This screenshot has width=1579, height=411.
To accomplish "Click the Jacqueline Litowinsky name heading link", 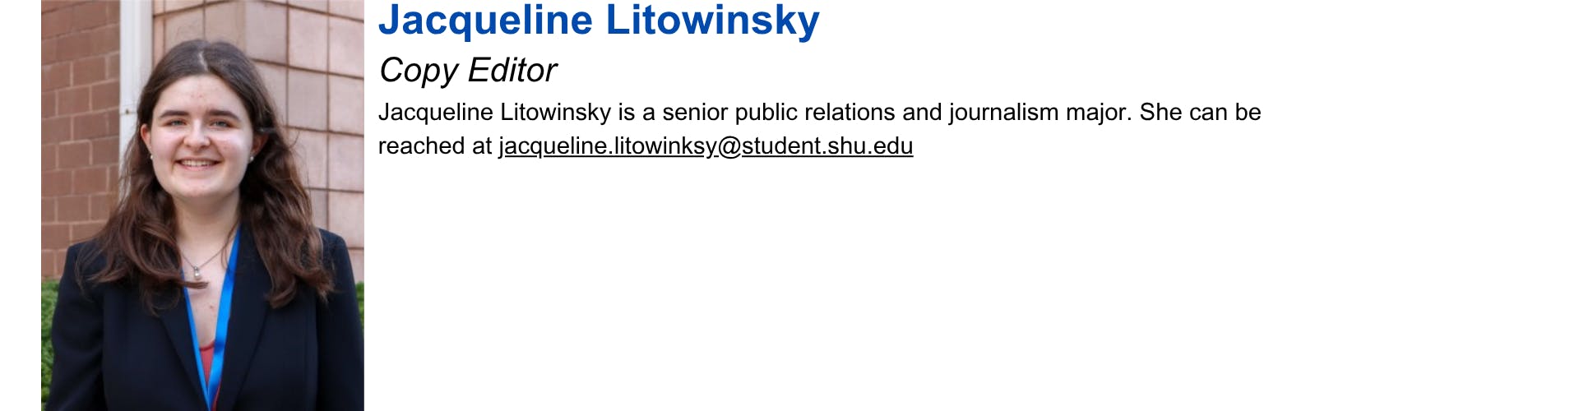I will [x=598, y=21].
